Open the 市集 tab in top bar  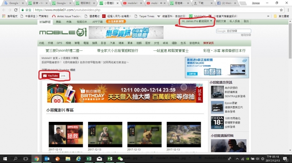(69, 22)
